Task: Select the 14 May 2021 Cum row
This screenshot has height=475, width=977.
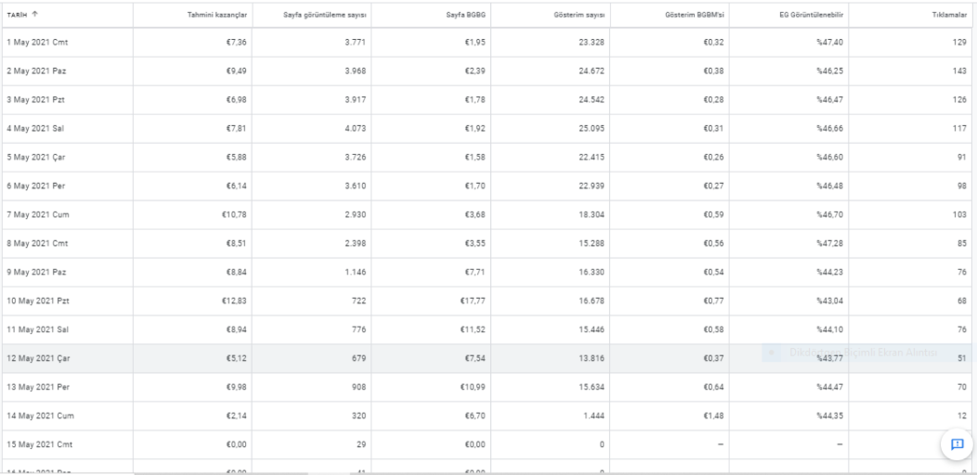Action: (x=488, y=416)
